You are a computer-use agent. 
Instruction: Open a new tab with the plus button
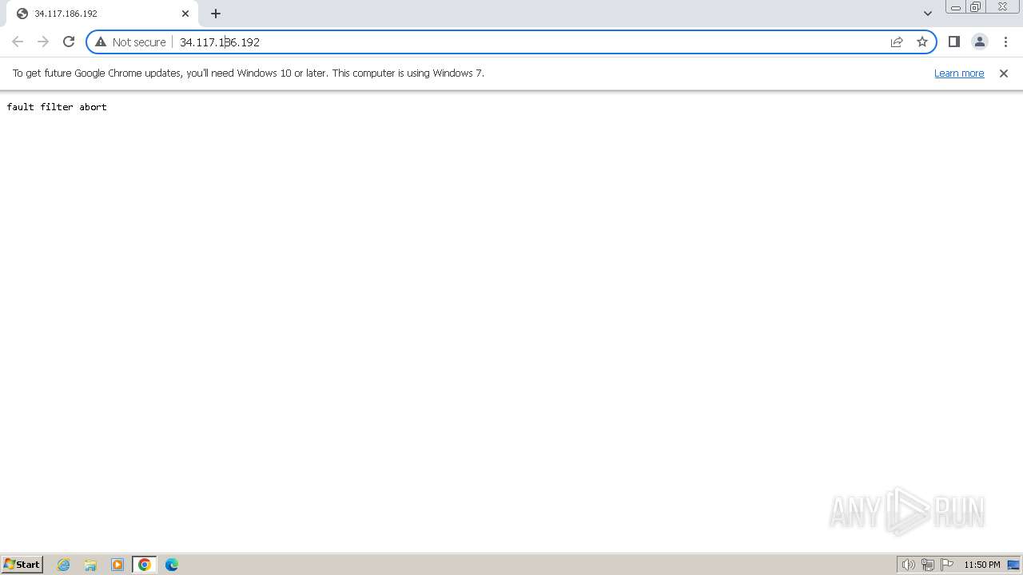coord(216,14)
